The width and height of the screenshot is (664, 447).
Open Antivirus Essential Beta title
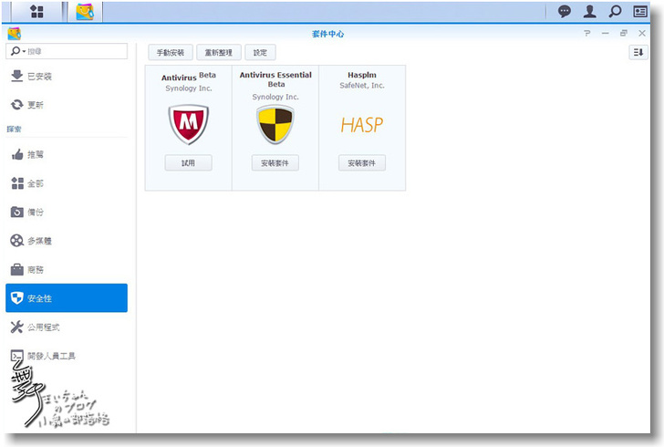tap(275, 79)
